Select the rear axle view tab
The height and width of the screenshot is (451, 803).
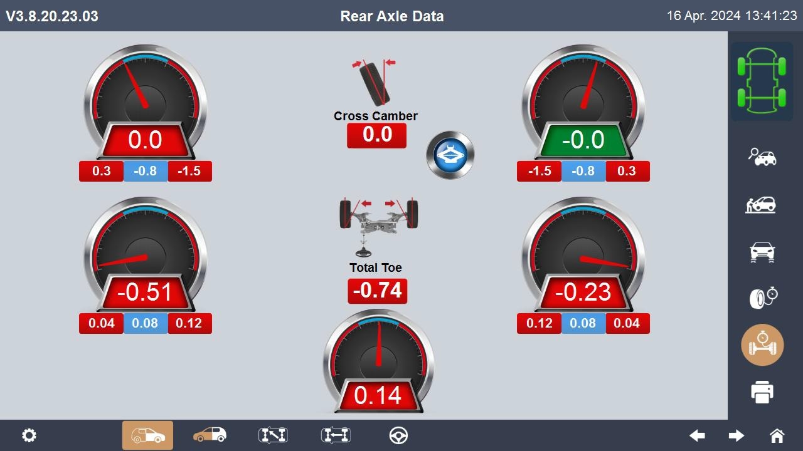[147, 435]
